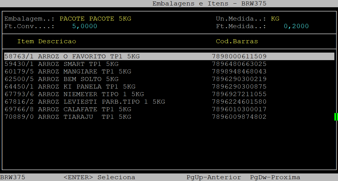Select the unit of measure value KG
This screenshot has height=181, width=338.
click(x=275, y=19)
